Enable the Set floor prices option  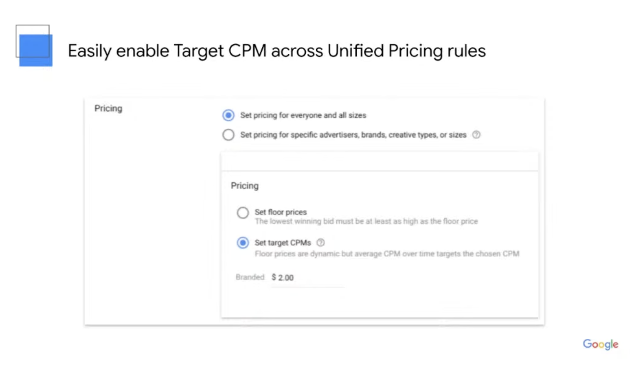[x=243, y=212]
